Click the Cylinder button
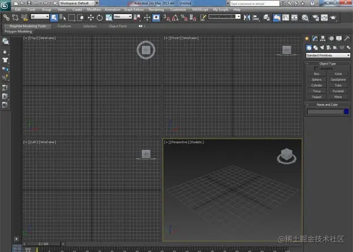 coord(317,85)
